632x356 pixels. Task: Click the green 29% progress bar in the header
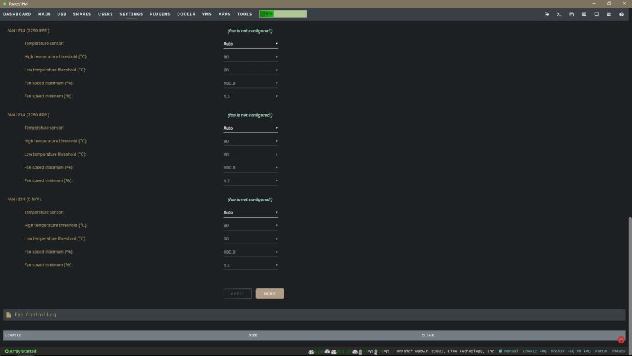click(x=283, y=14)
